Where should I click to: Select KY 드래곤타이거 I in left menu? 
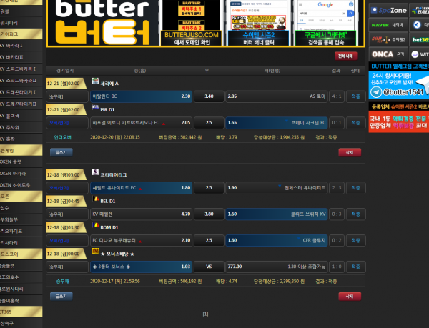(x=21, y=91)
